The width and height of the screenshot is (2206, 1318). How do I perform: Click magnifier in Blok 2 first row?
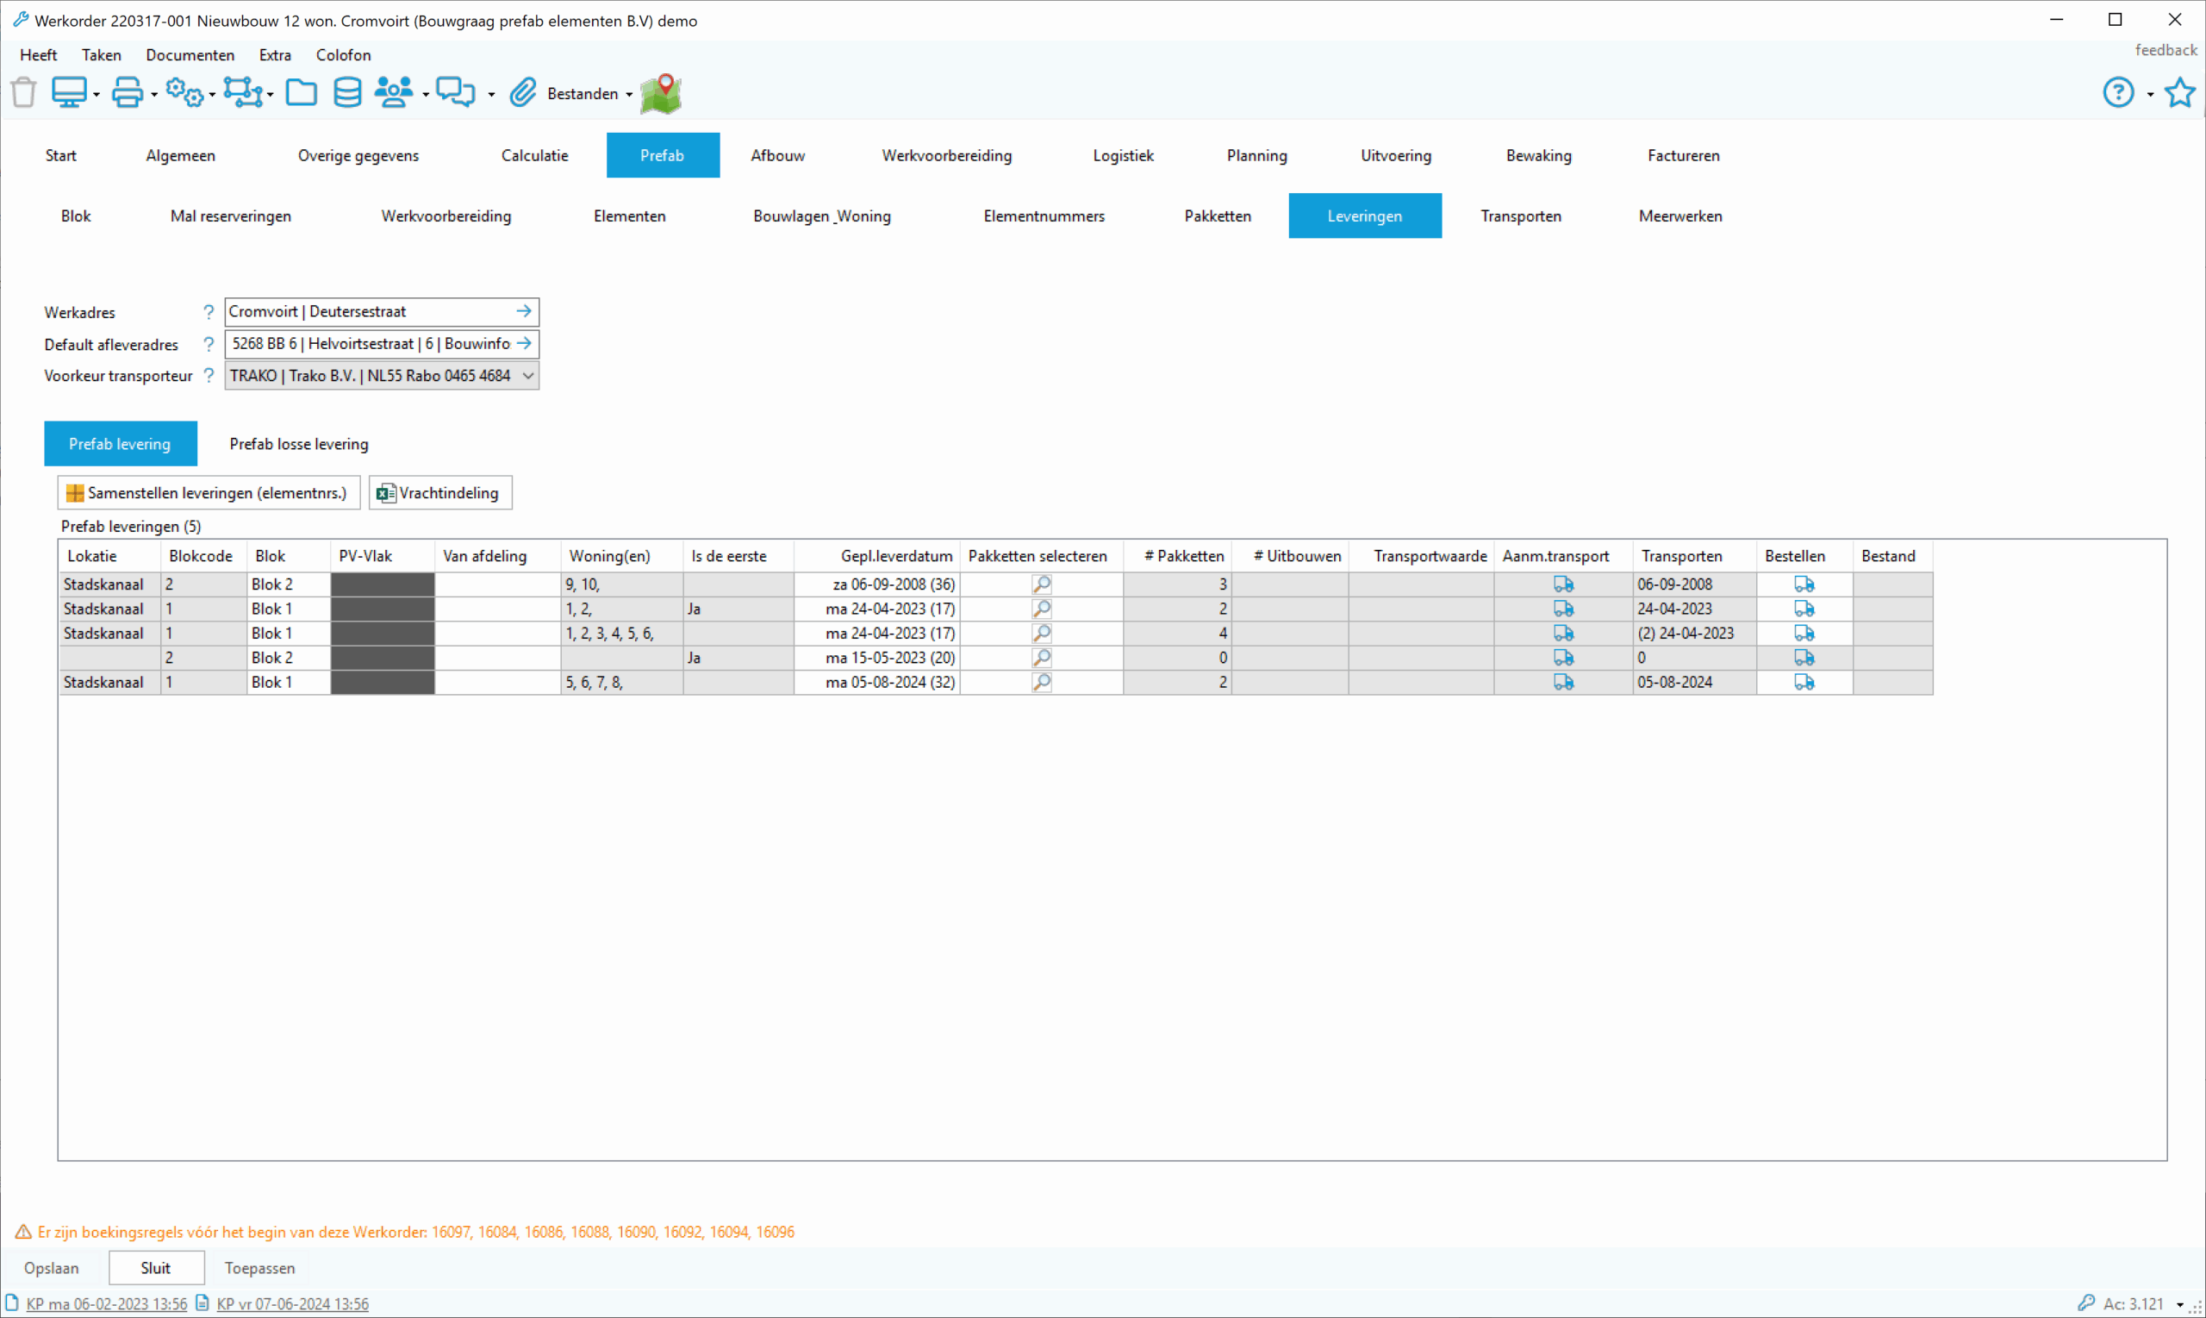click(1041, 584)
